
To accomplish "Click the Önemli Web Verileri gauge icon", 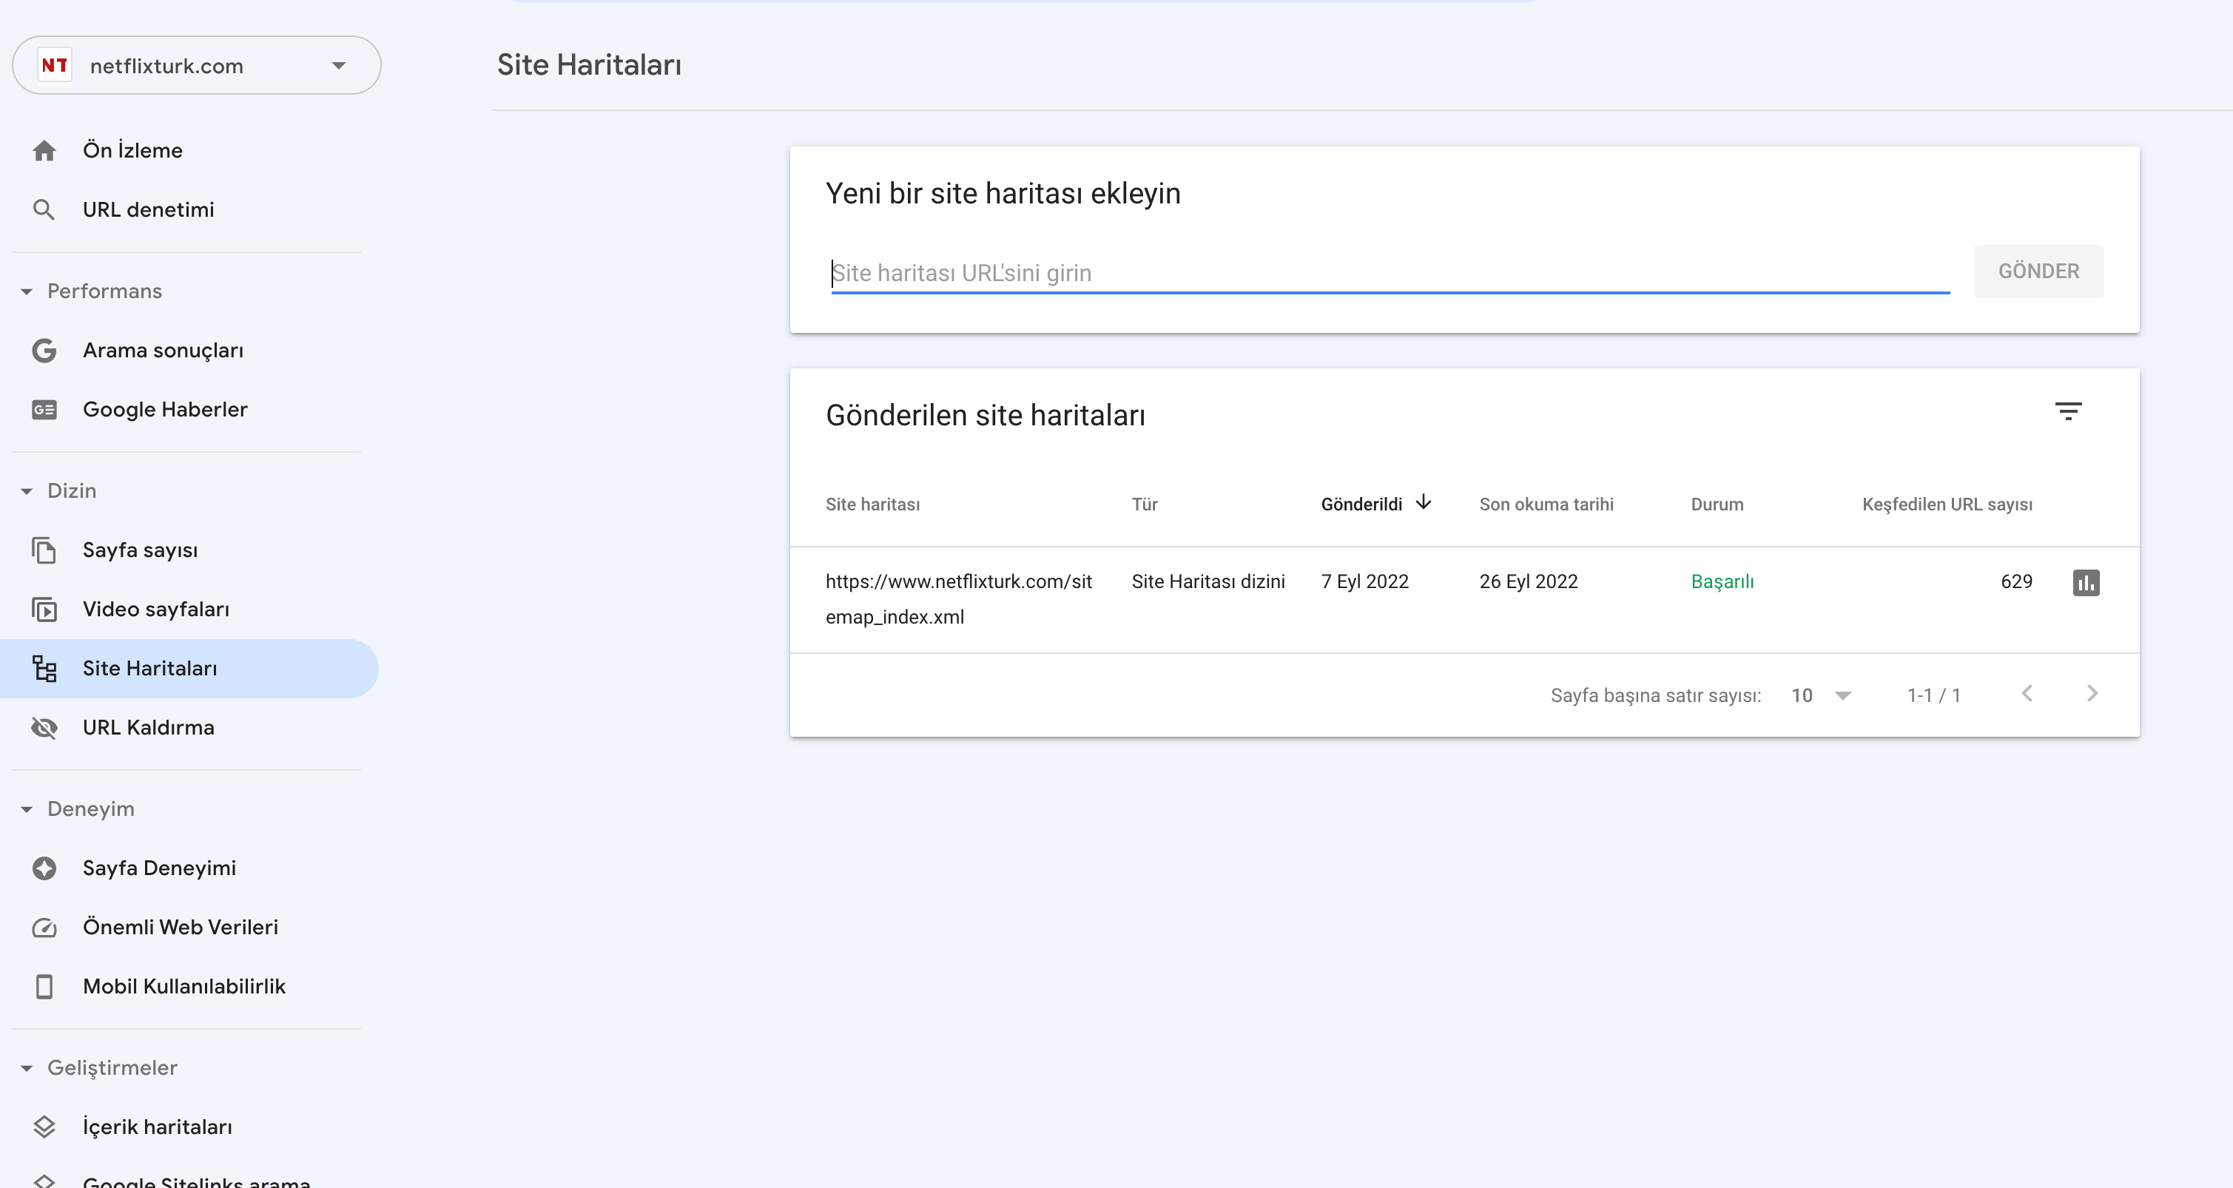I will [x=44, y=927].
